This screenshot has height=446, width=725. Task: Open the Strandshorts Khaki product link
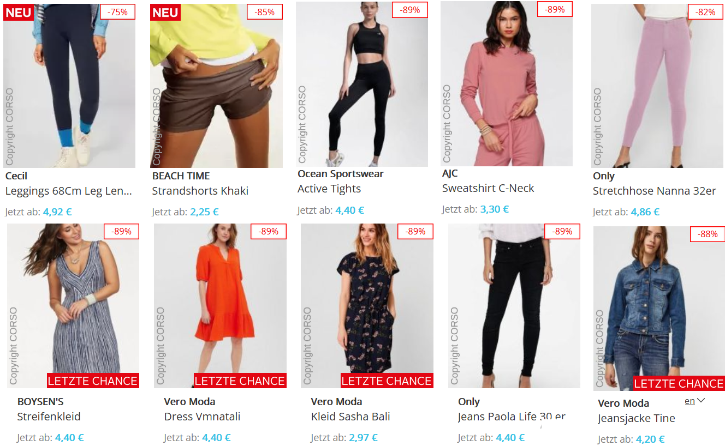200,191
